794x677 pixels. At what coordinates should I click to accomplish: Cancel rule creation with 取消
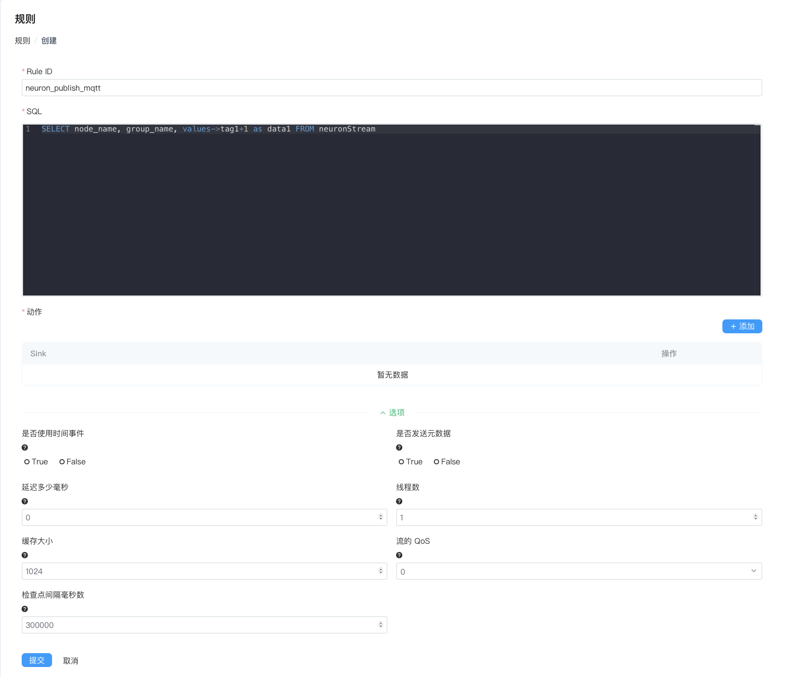71,661
